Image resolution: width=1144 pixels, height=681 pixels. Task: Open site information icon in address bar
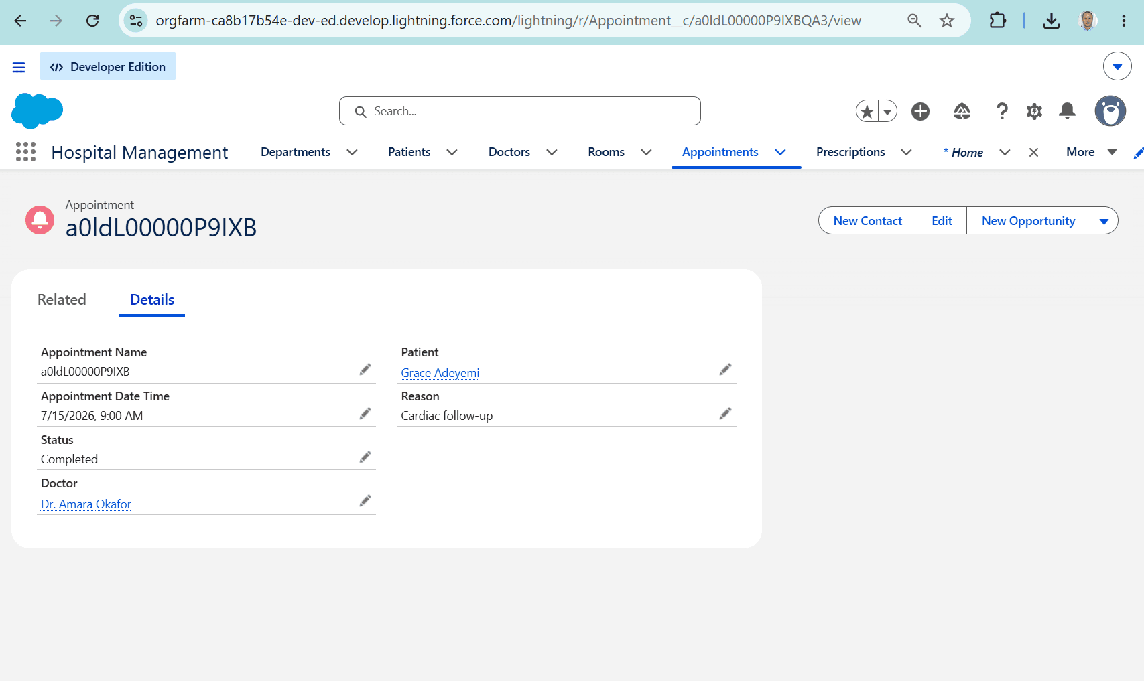point(136,21)
